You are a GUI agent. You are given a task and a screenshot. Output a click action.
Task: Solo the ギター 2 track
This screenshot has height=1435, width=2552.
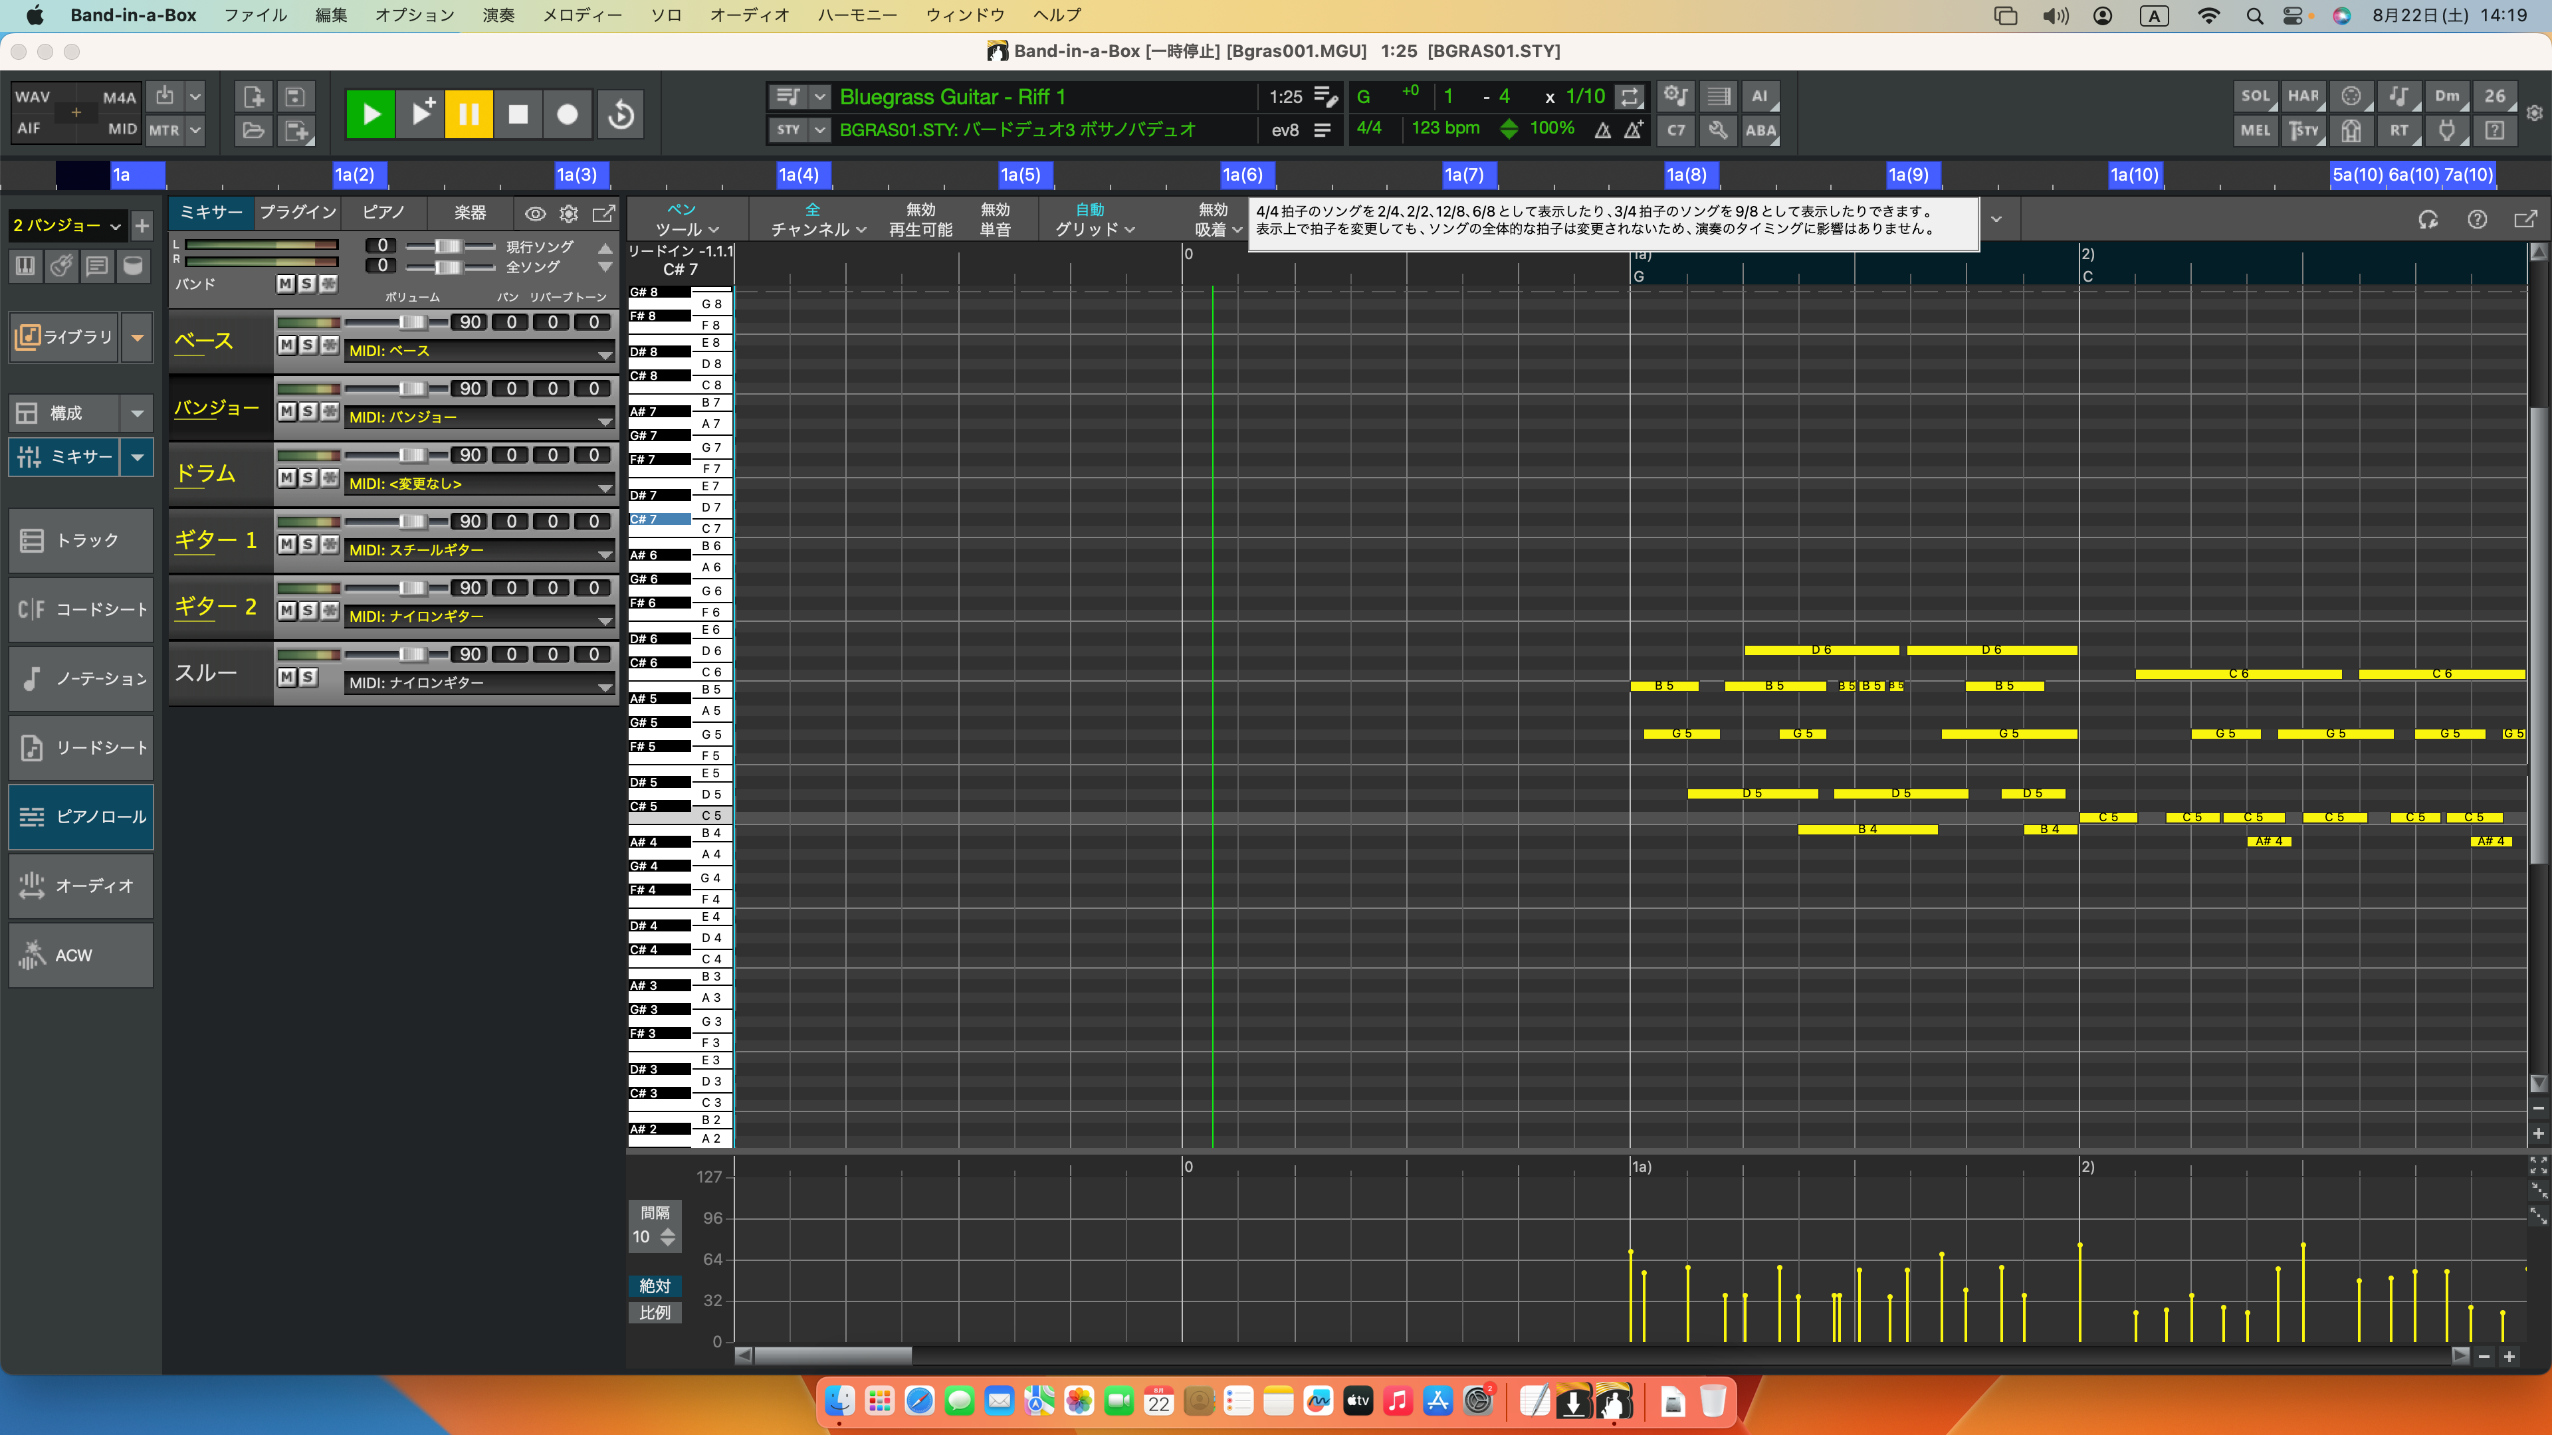(x=308, y=610)
